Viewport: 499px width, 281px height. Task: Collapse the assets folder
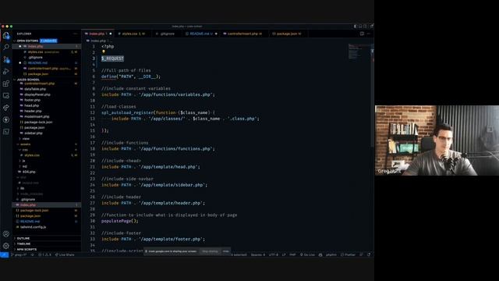tap(26, 144)
